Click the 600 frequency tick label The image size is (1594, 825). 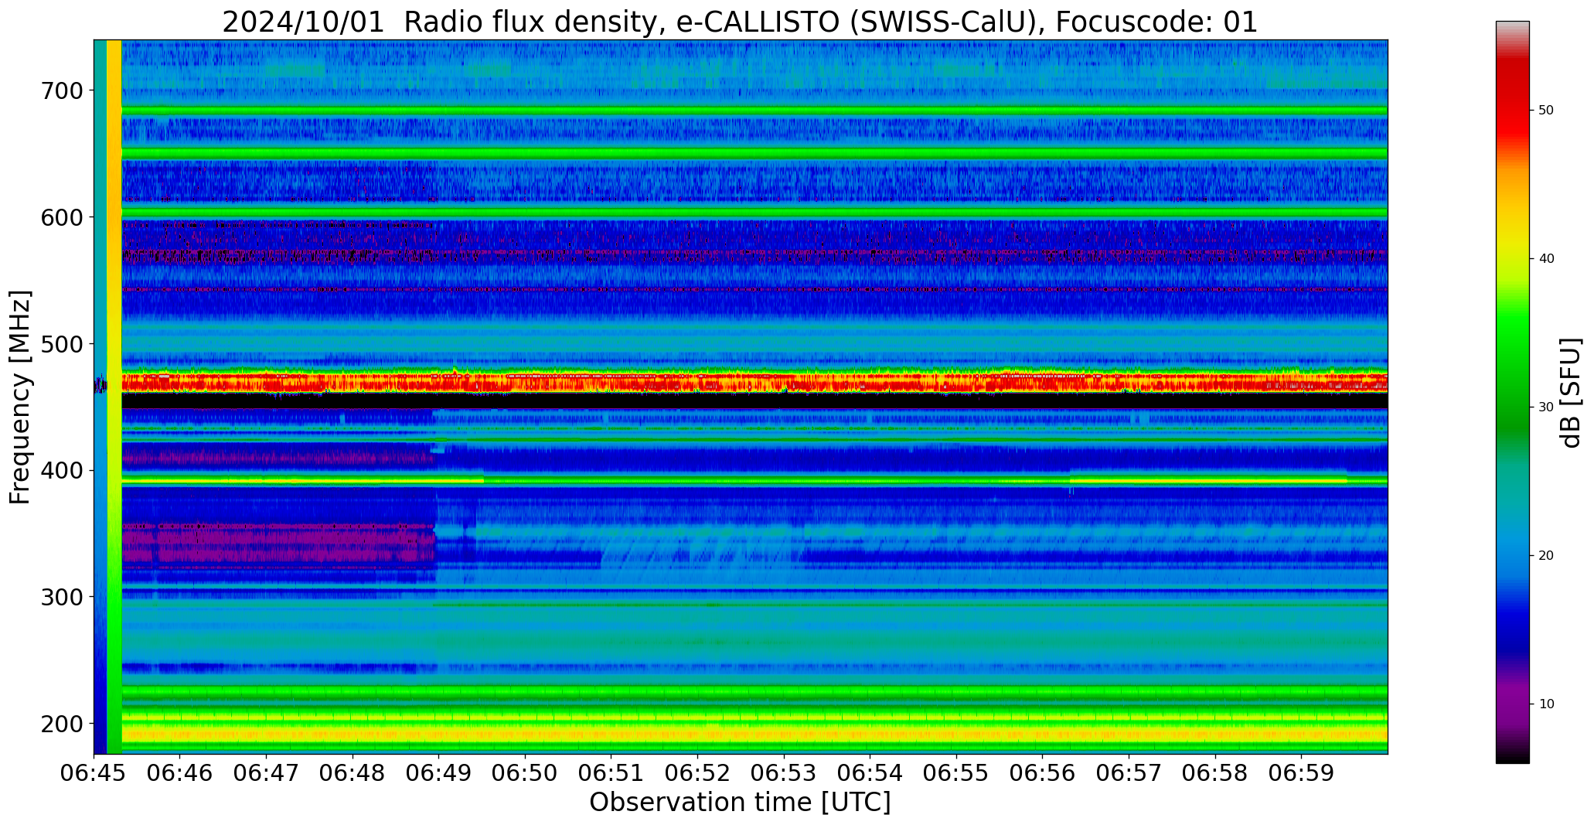[61, 217]
